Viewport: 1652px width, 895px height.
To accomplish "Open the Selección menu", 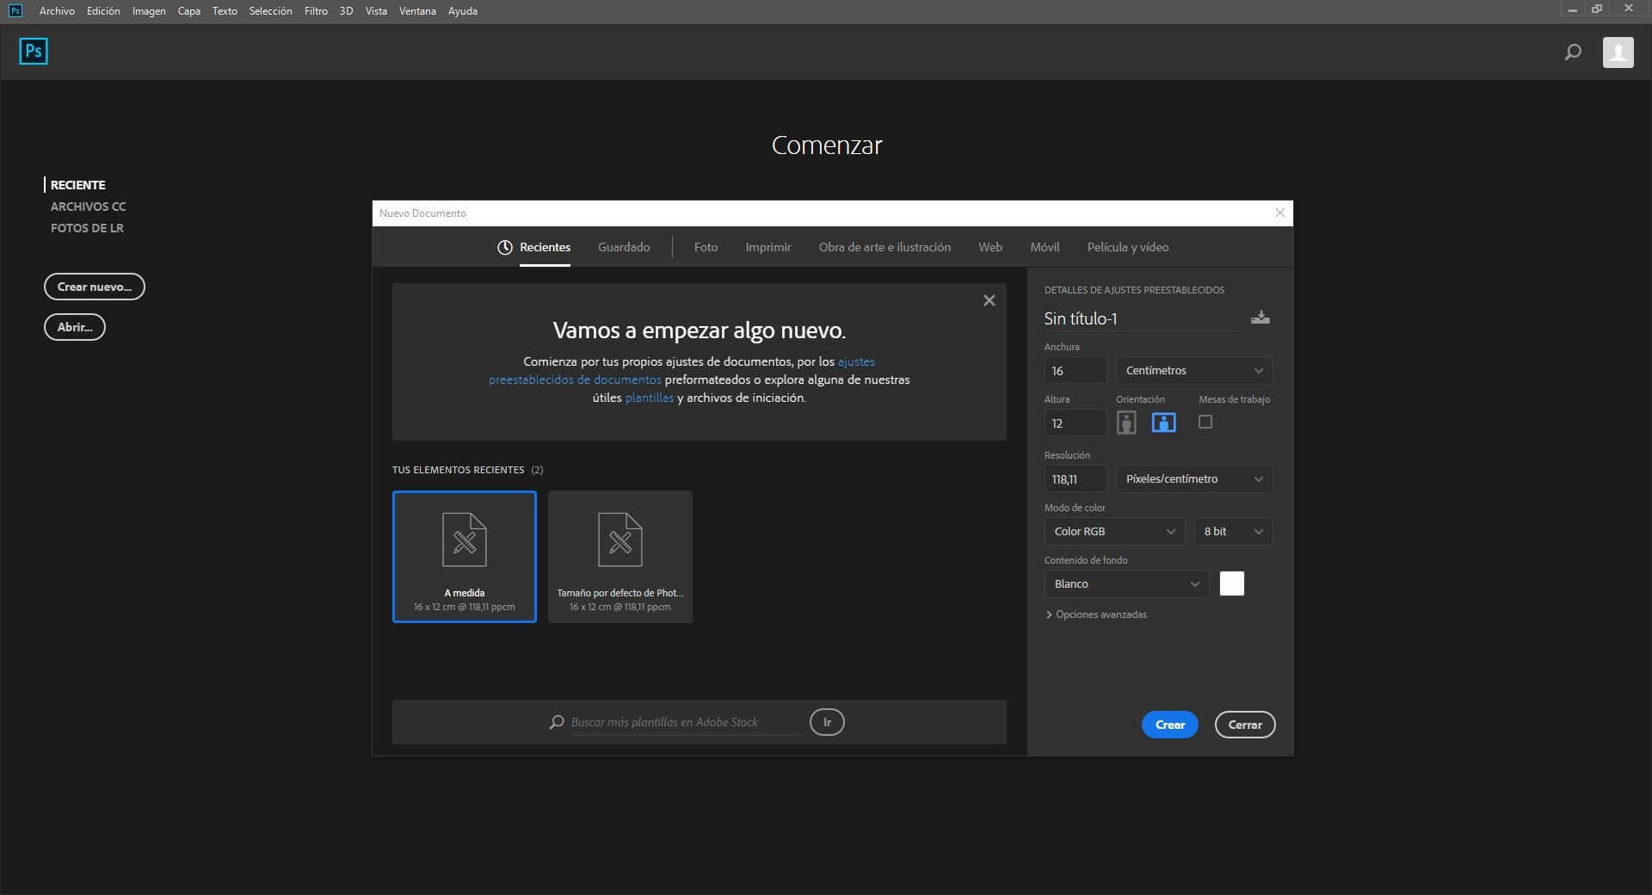I will (271, 11).
